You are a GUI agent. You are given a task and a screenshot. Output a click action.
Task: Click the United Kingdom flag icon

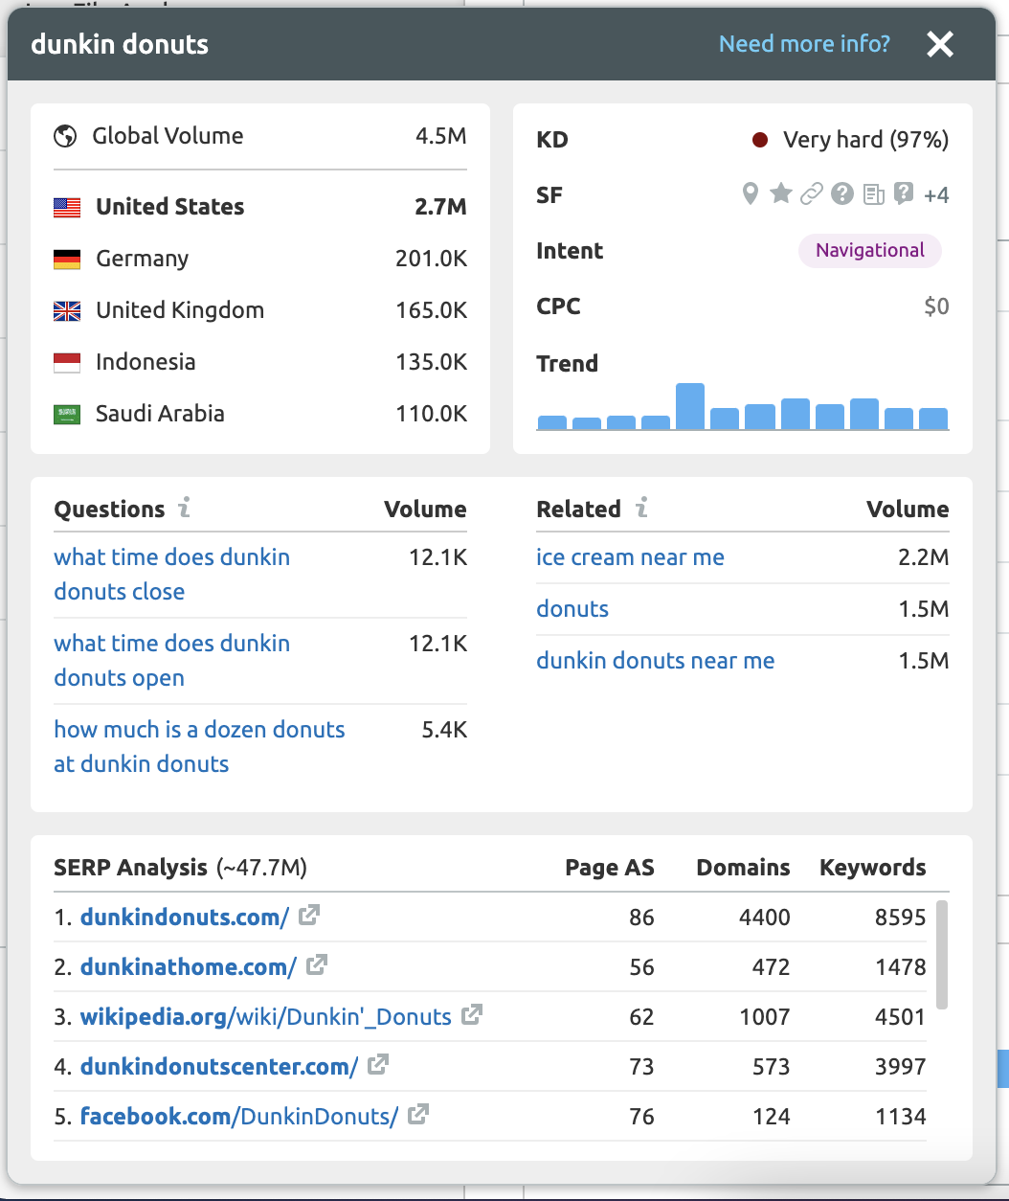[x=67, y=310]
